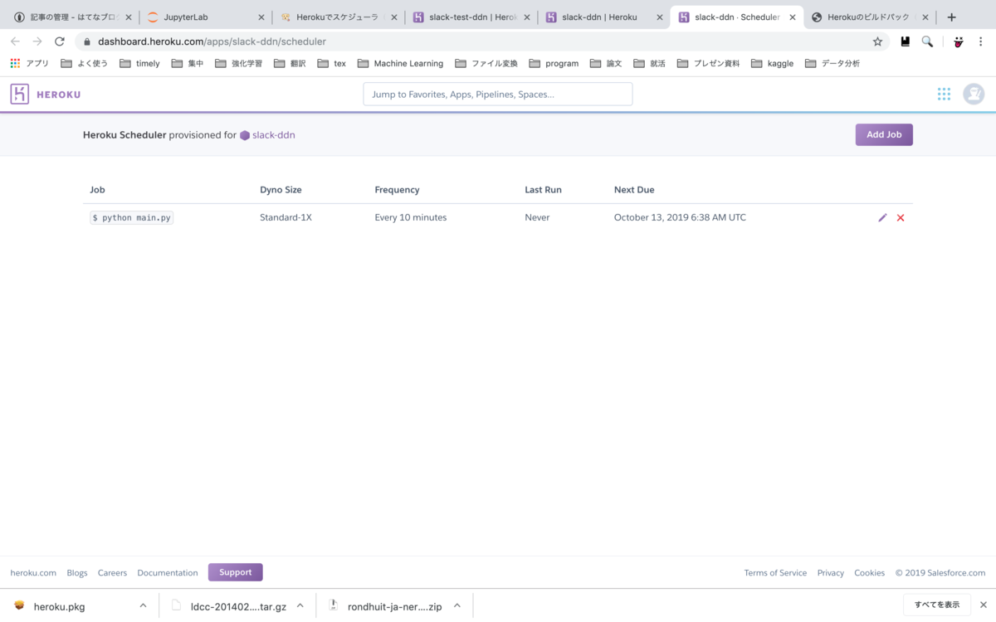
Task: Open the Careers footer link
Action: pos(112,573)
